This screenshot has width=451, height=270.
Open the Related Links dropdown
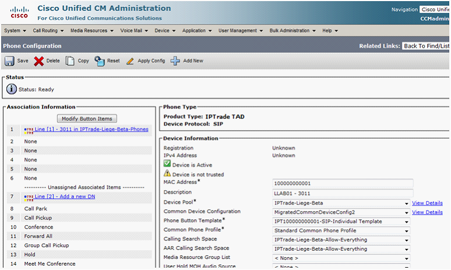[x=426, y=45]
